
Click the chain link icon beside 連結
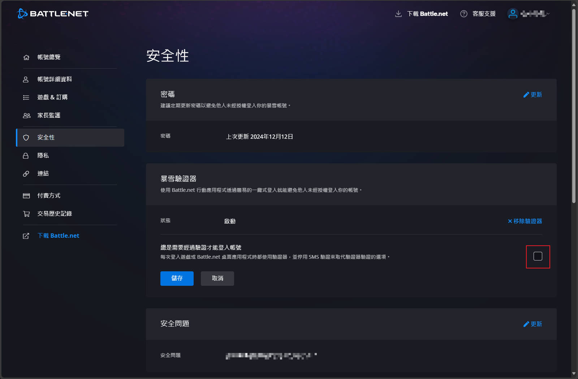26,174
